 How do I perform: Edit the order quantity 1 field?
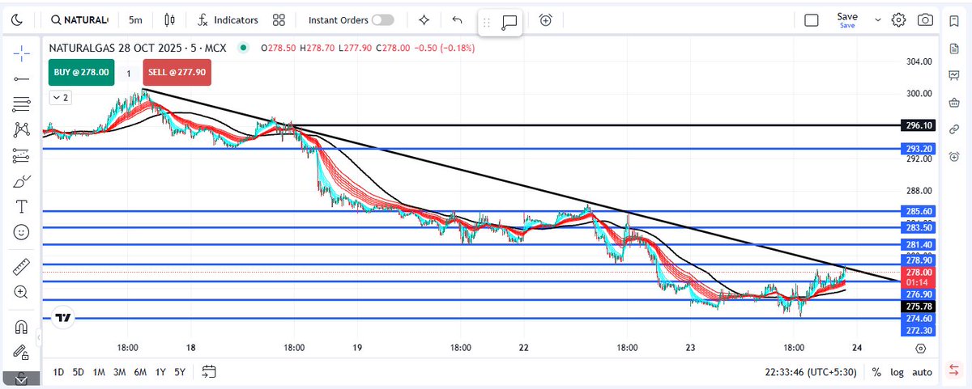128,73
